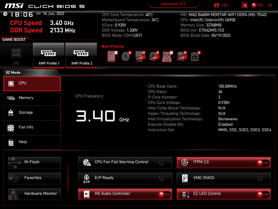Click the DDR Speed 2133 MHz value
The image size is (278, 209).
click(x=63, y=30)
